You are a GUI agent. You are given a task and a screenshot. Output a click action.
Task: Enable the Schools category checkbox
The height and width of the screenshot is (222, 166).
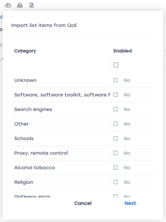115,138
